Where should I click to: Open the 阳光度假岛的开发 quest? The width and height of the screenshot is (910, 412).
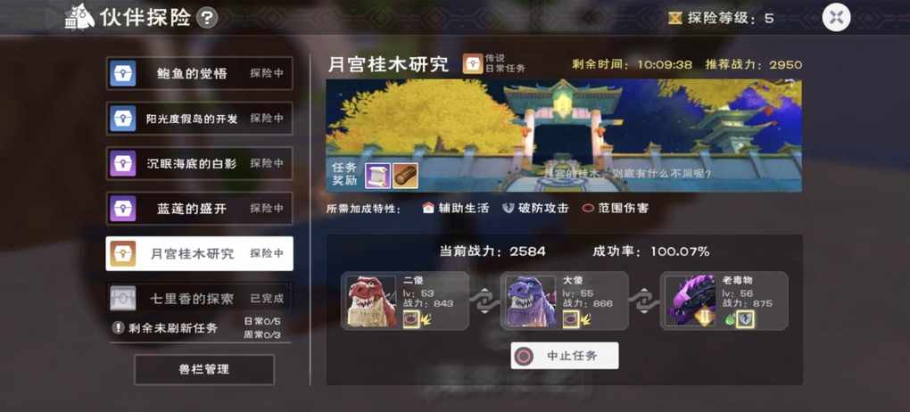(x=199, y=119)
